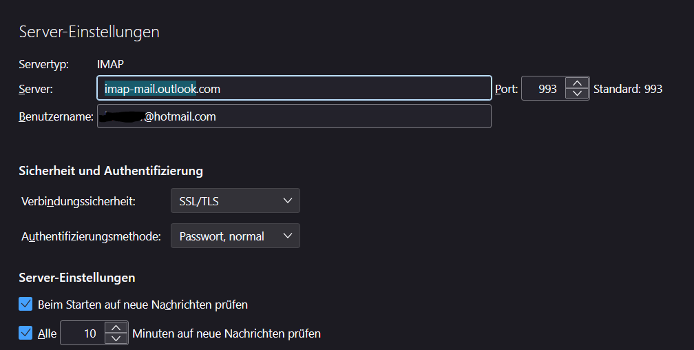694x350 pixels.
Task: Click the 'Authentifizierungsmethode:' label
Action: coord(91,236)
